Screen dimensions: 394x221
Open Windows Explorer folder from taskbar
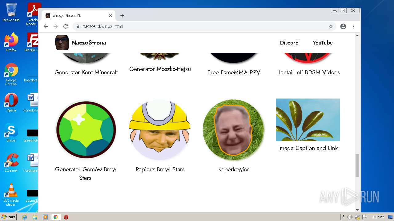[35, 217]
